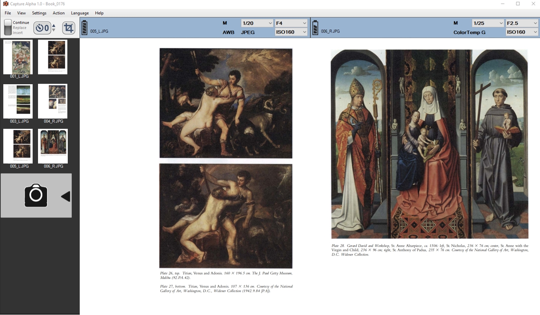The image size is (540, 315).
Task: Click the Plate 26 caption text
Action: (226, 275)
